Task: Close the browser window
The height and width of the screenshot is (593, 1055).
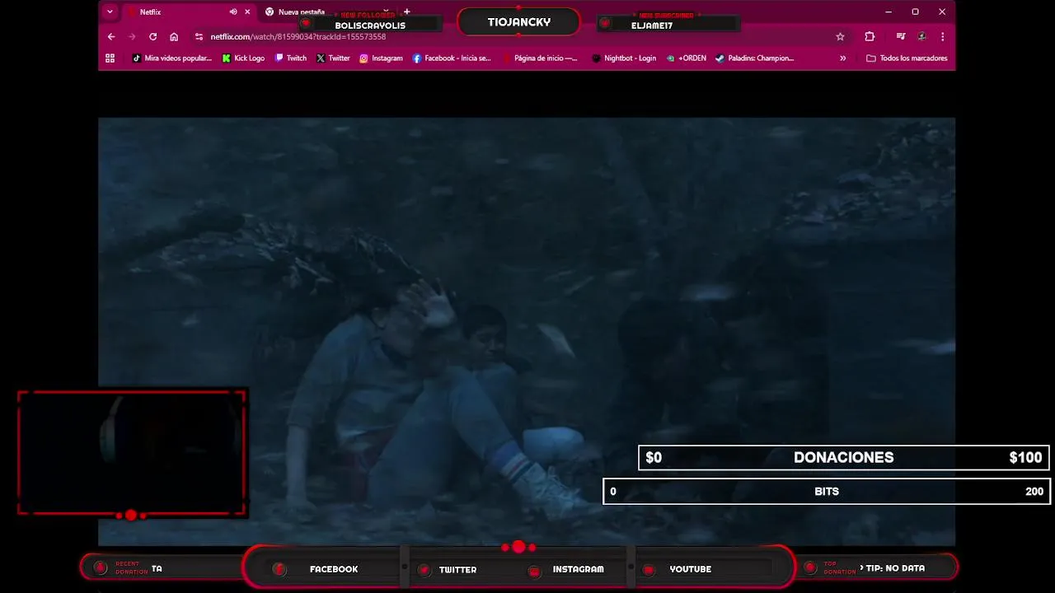Action: tap(942, 12)
